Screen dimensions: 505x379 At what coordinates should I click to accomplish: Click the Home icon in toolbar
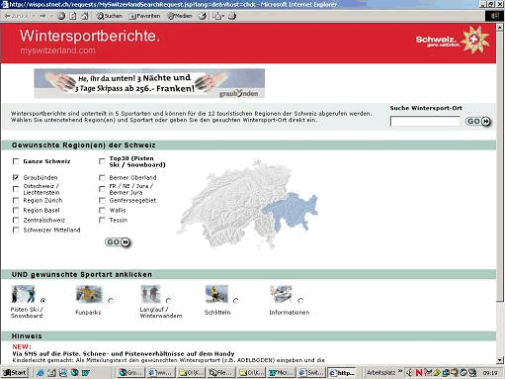(x=85, y=16)
